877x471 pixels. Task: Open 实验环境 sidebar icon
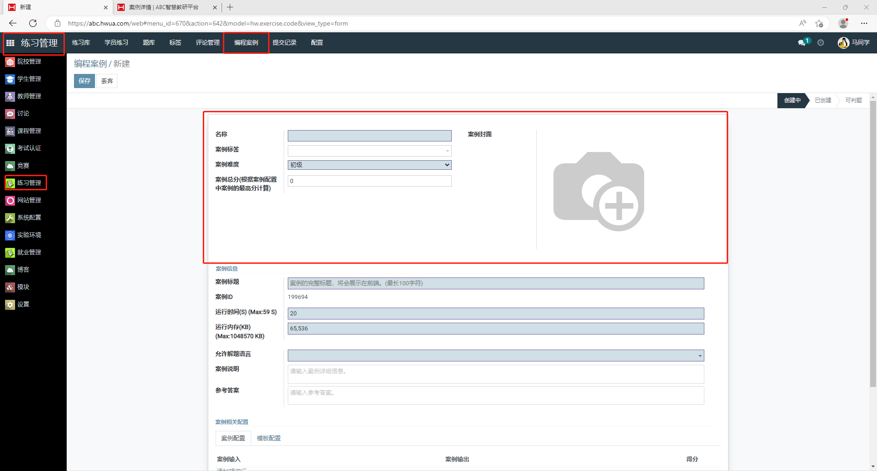pos(10,235)
